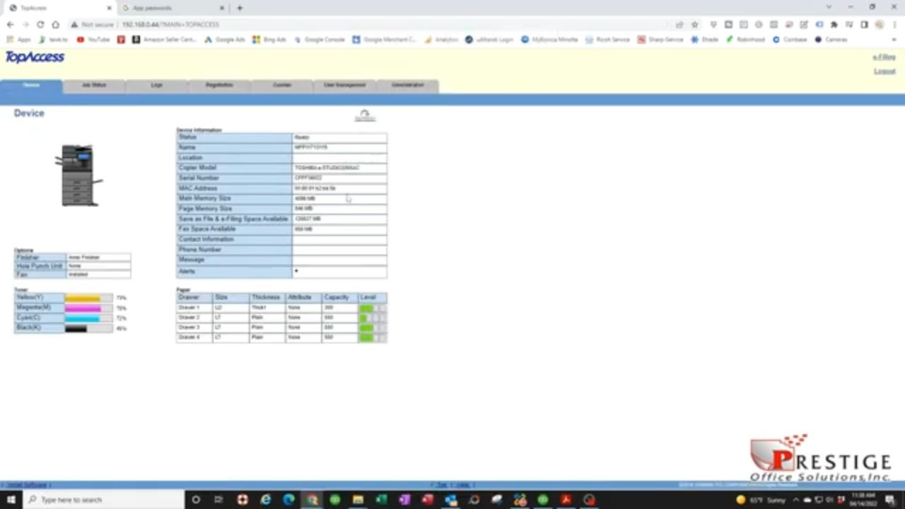Screen dimensions: 905x509
Task: Click the TopAccess logo
Action: click(x=35, y=57)
